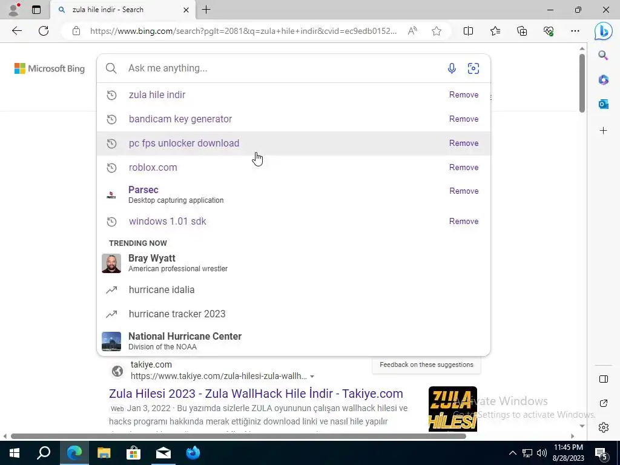
Task: Open volume control in tray
Action: (x=542, y=453)
